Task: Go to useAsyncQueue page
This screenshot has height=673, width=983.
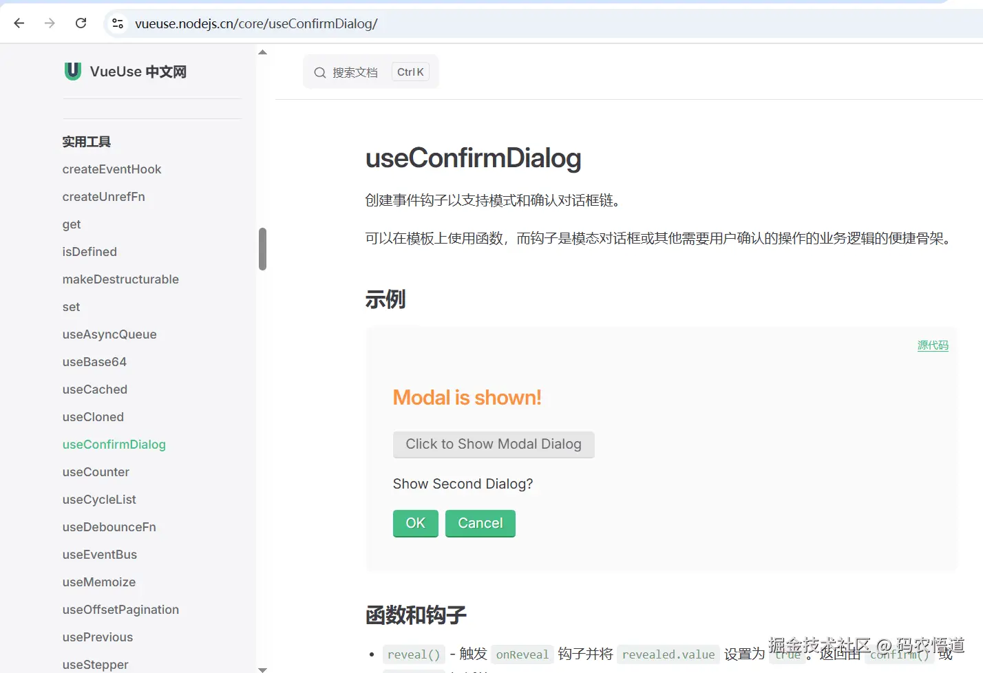Action: 109,334
